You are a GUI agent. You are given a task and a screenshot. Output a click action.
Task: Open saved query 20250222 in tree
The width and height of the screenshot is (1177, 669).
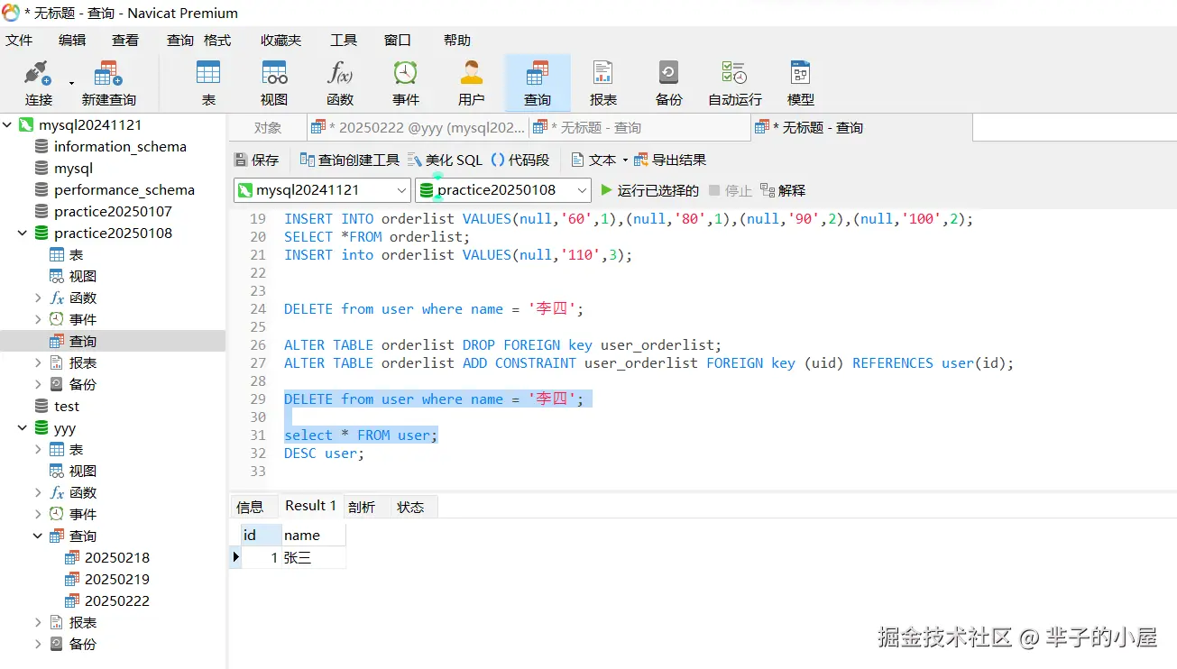(117, 601)
